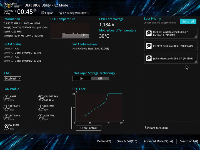
Task: Click the SATA Information heading
Action: click(x=84, y=44)
